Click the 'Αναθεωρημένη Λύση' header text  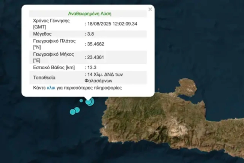[x=90, y=13]
